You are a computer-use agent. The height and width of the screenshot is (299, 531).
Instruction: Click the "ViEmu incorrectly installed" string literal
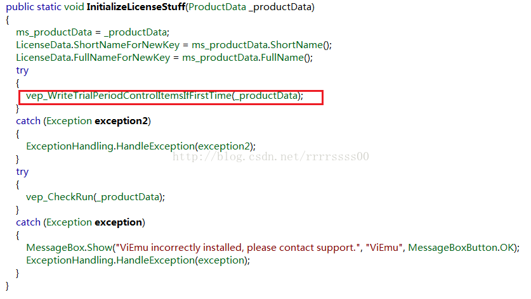pyautogui.click(x=239, y=248)
